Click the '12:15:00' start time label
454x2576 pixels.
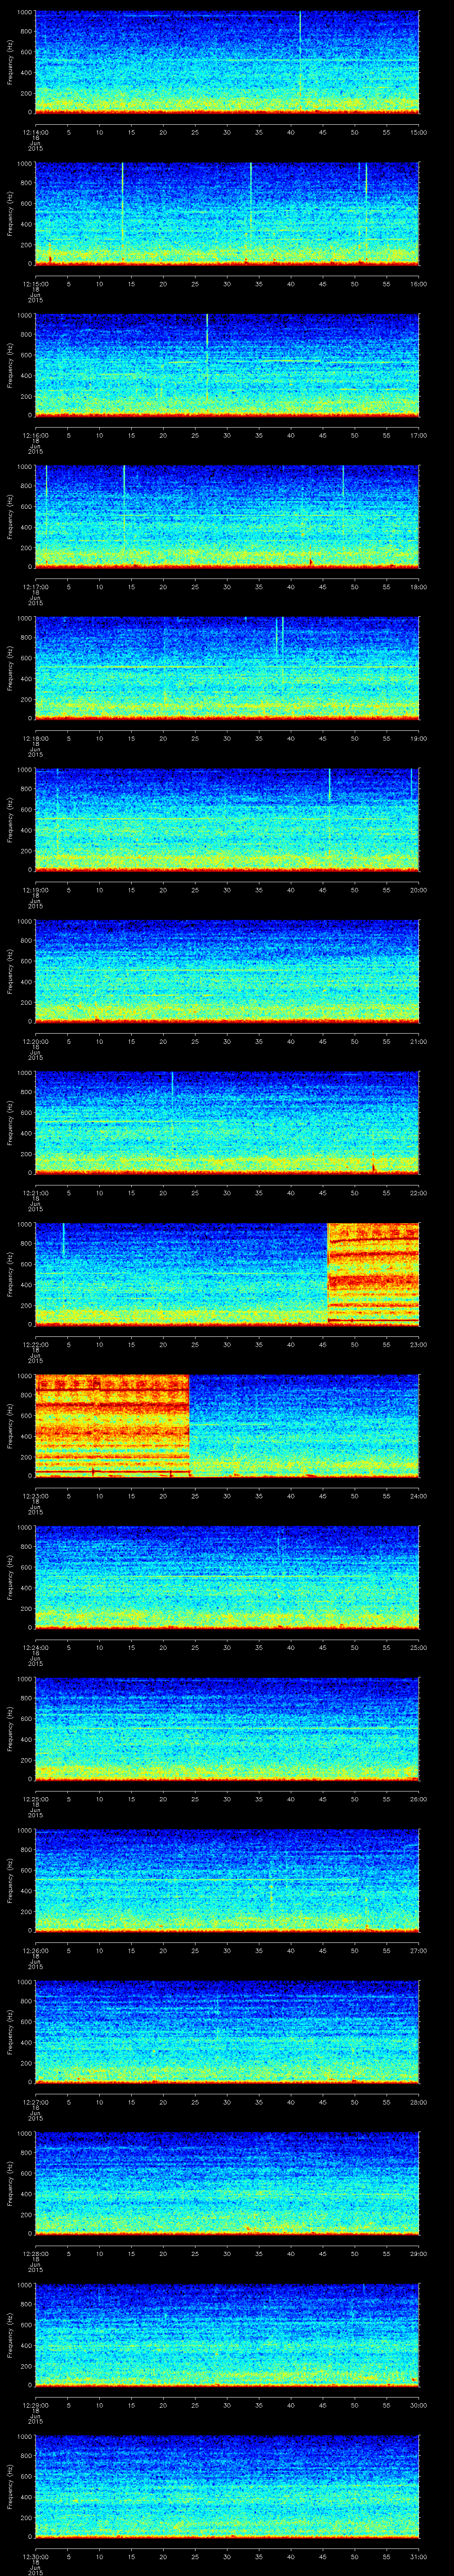[35, 285]
